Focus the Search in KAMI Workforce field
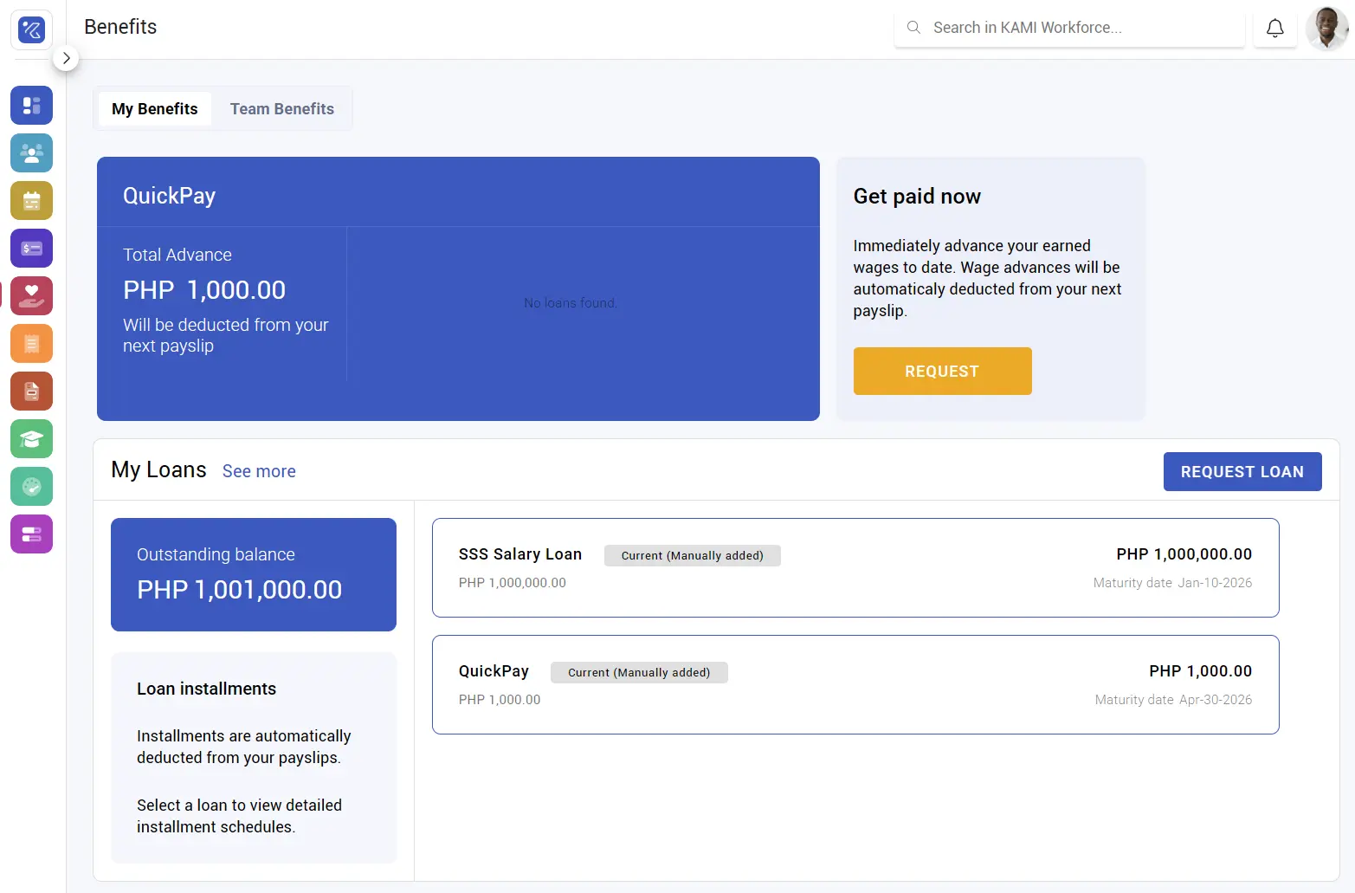 [1069, 28]
